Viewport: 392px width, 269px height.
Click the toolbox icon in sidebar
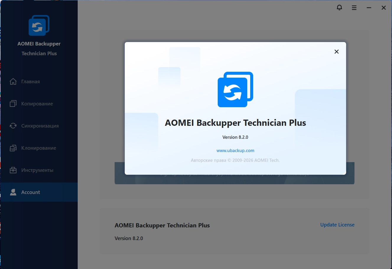pos(13,170)
